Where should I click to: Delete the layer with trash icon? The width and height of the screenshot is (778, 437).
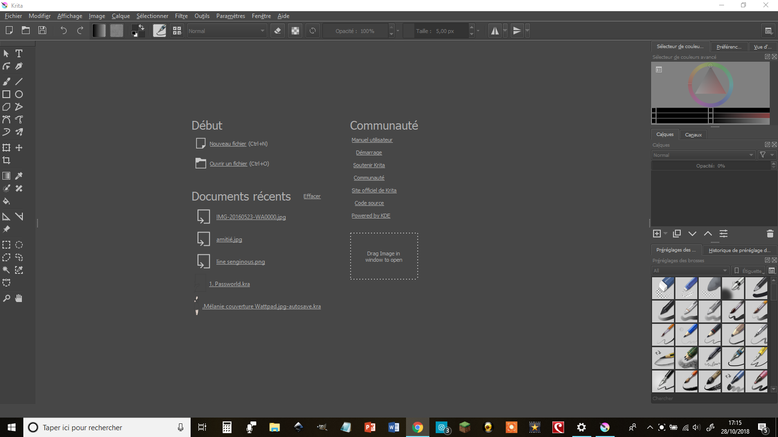[x=770, y=234]
